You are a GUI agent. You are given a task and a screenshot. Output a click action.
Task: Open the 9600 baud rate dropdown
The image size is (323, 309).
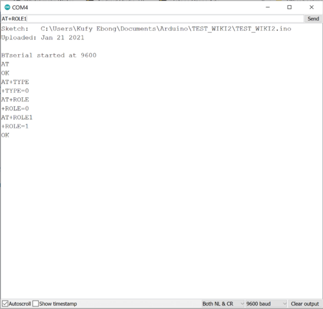(x=266, y=304)
